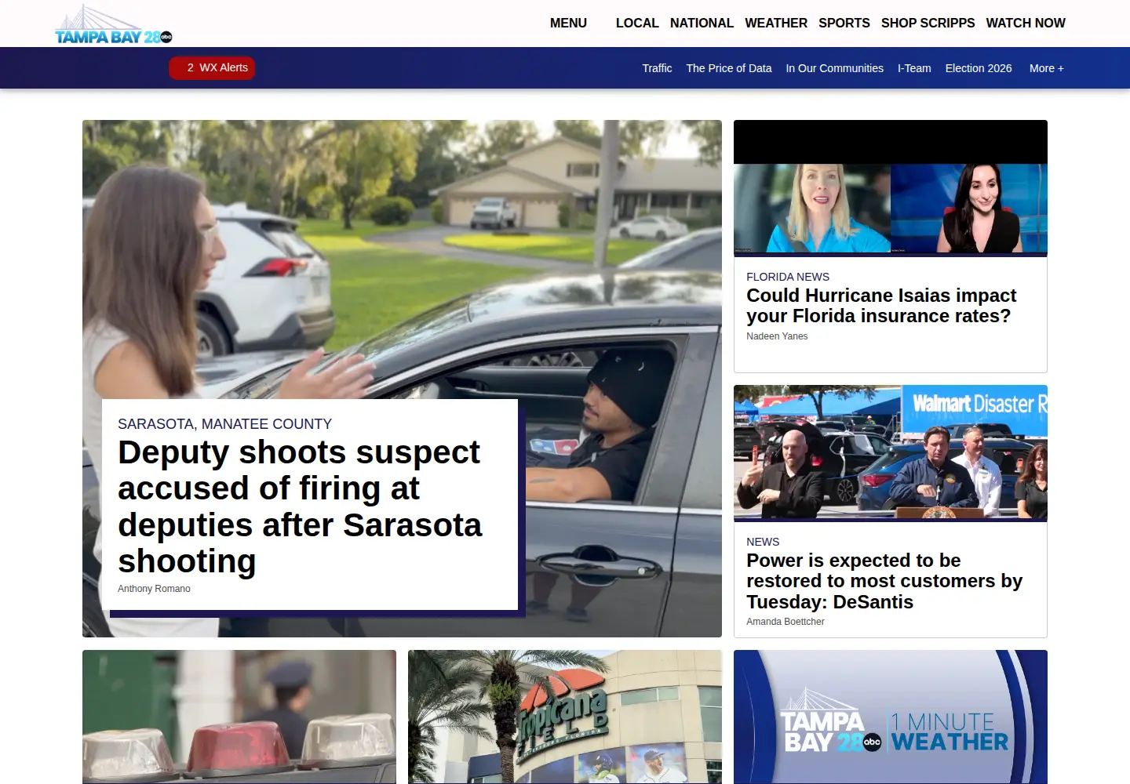Open the WEATHER section
This screenshot has height=784, width=1130.
point(776,24)
